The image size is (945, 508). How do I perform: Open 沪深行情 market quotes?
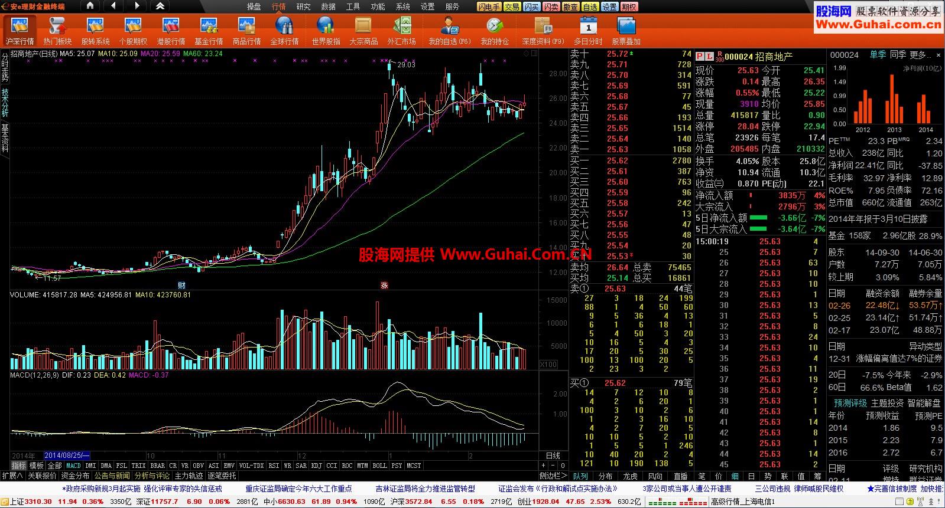click(20, 31)
